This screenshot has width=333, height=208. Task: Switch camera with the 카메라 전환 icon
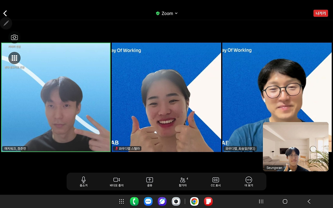coord(14,37)
